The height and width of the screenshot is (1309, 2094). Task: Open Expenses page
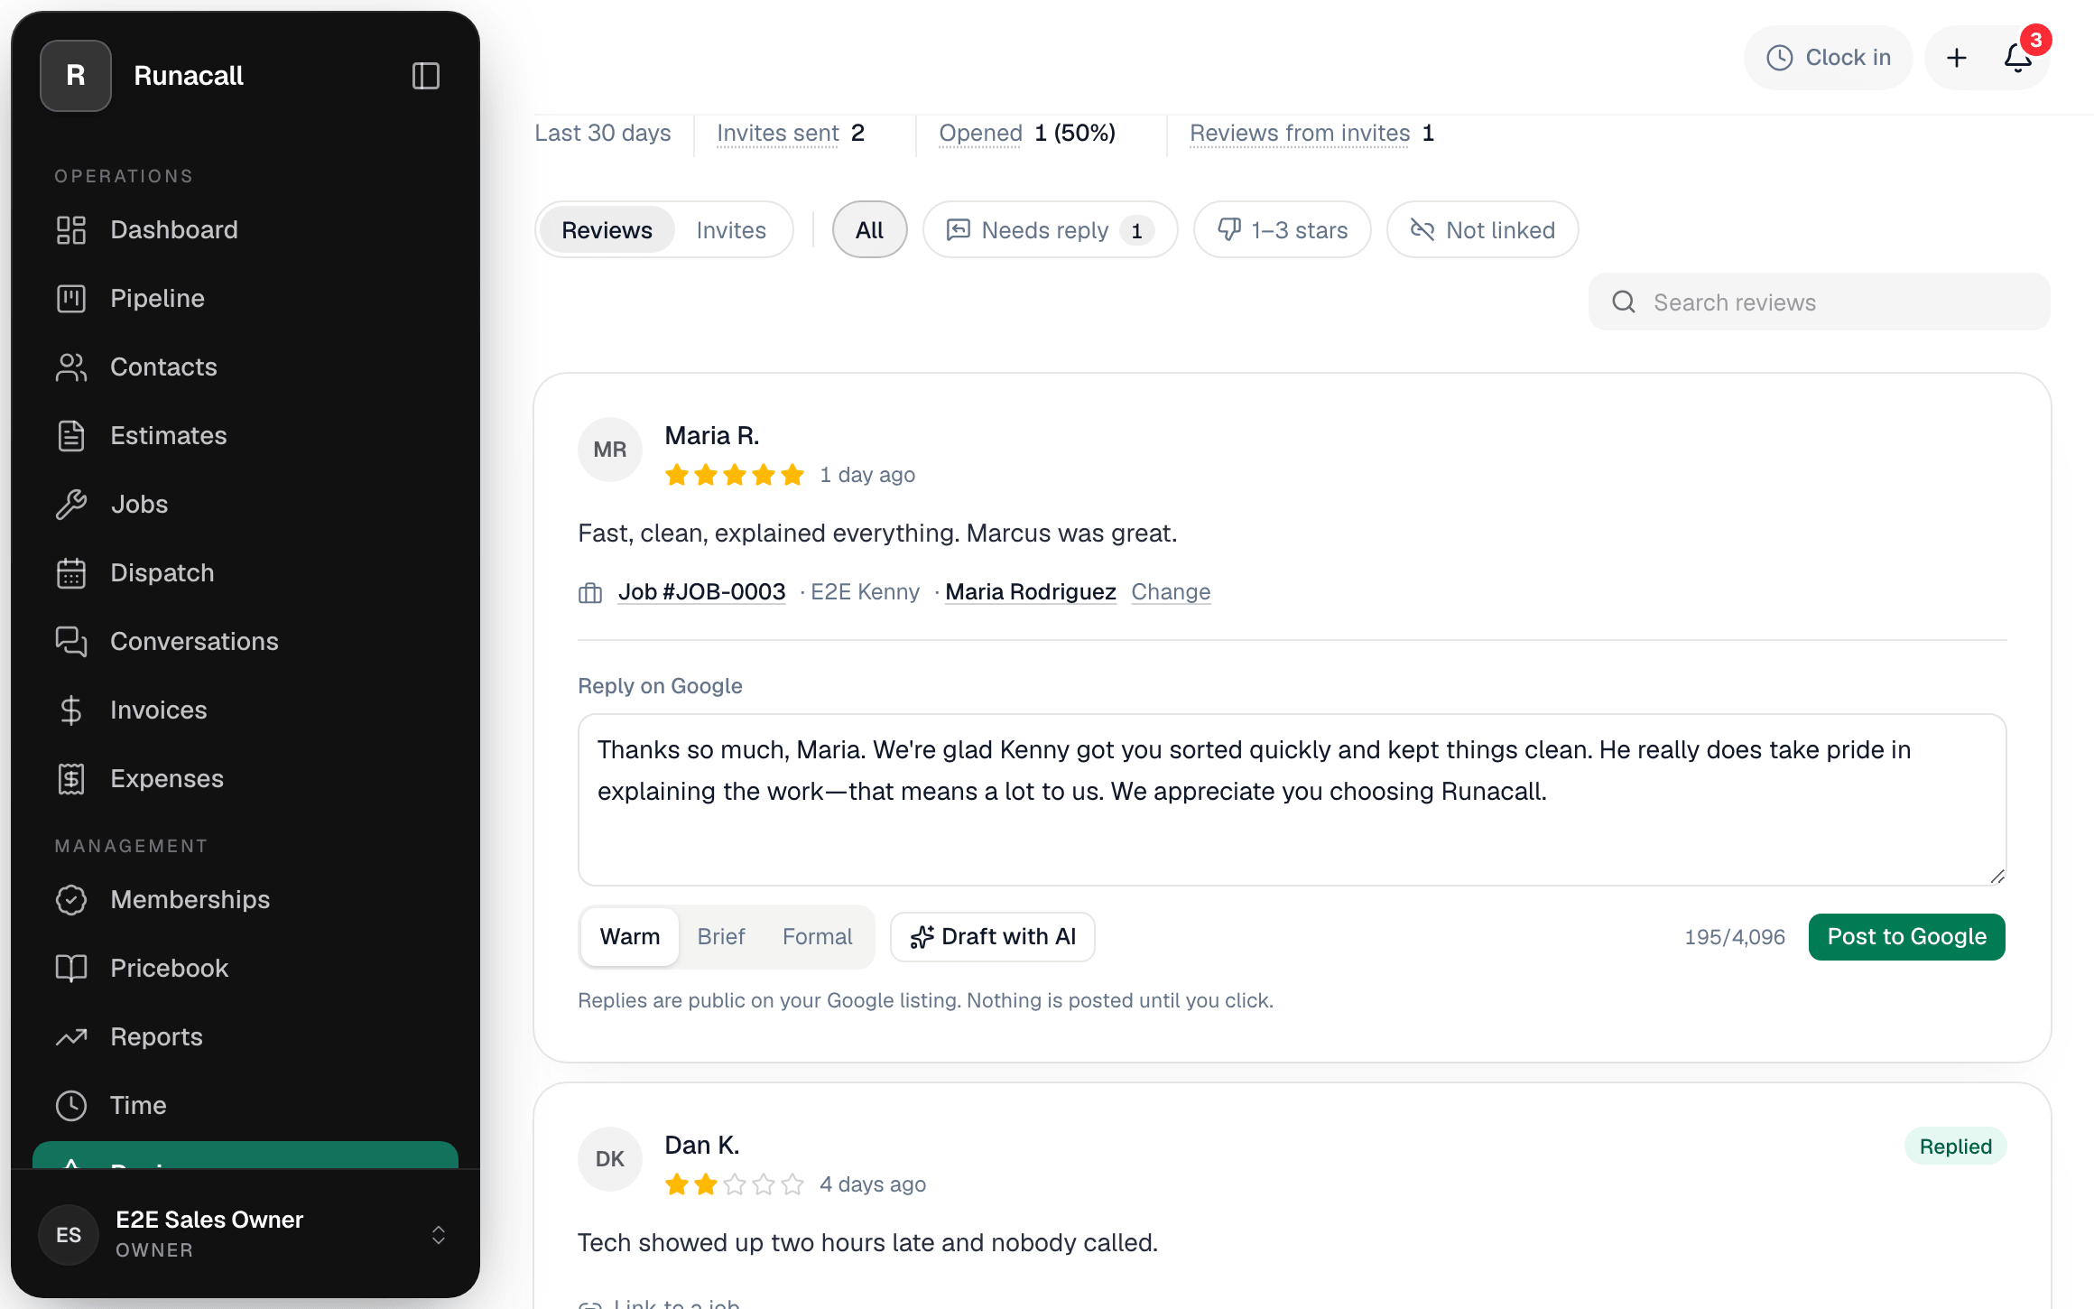point(245,778)
